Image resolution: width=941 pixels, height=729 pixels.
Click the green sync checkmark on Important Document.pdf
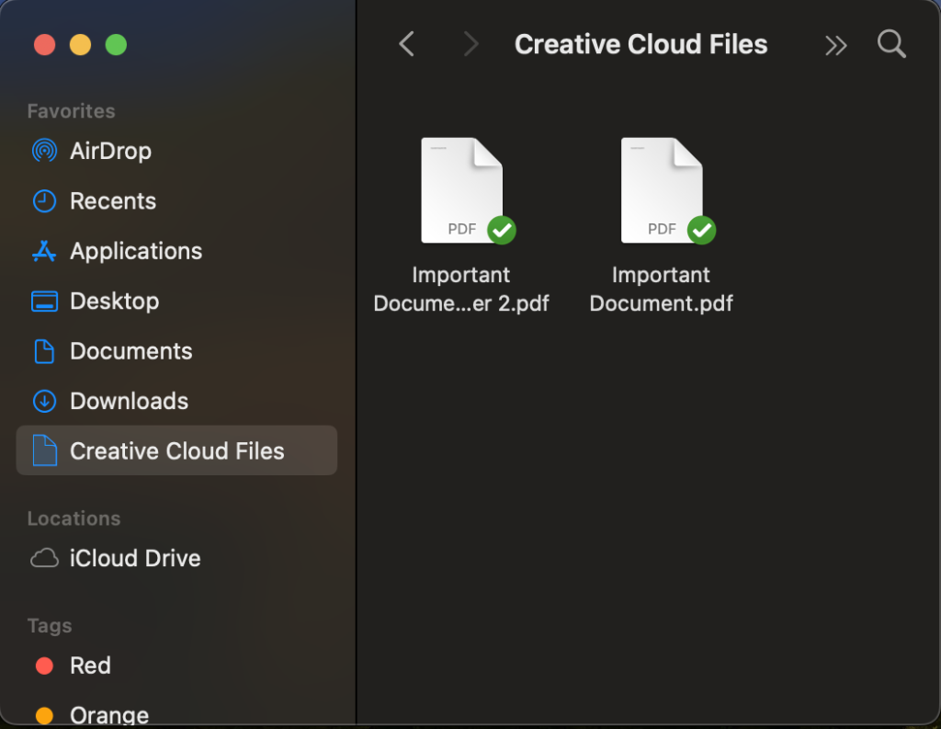pos(701,230)
